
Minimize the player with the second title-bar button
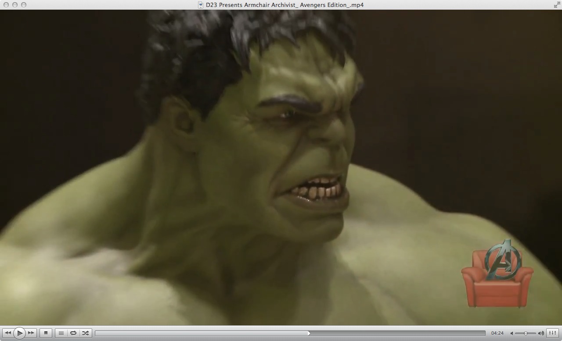pos(15,5)
